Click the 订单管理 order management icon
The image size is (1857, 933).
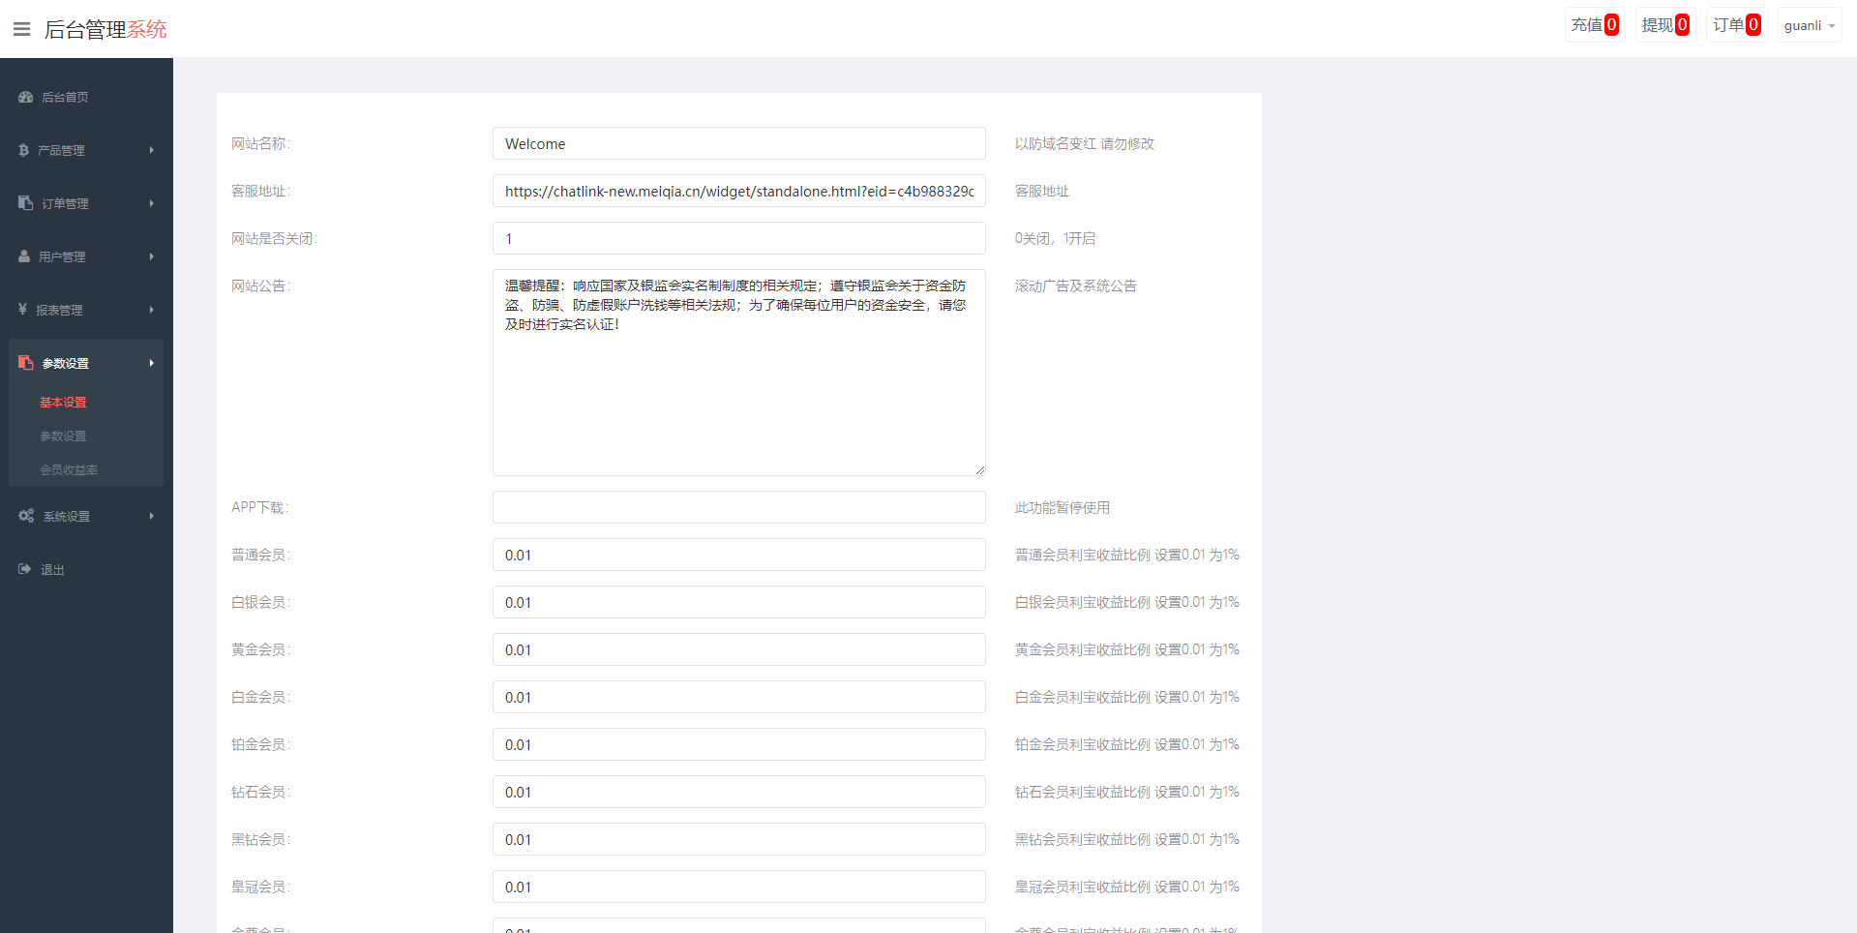(x=24, y=203)
